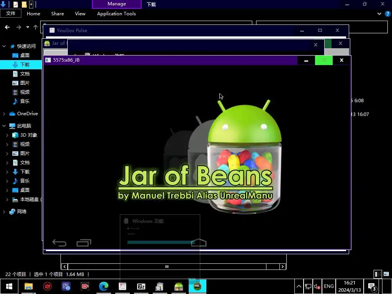Screen dimensions: 392x294
Task: Tap the Android back navigation icon
Action: click(59, 243)
